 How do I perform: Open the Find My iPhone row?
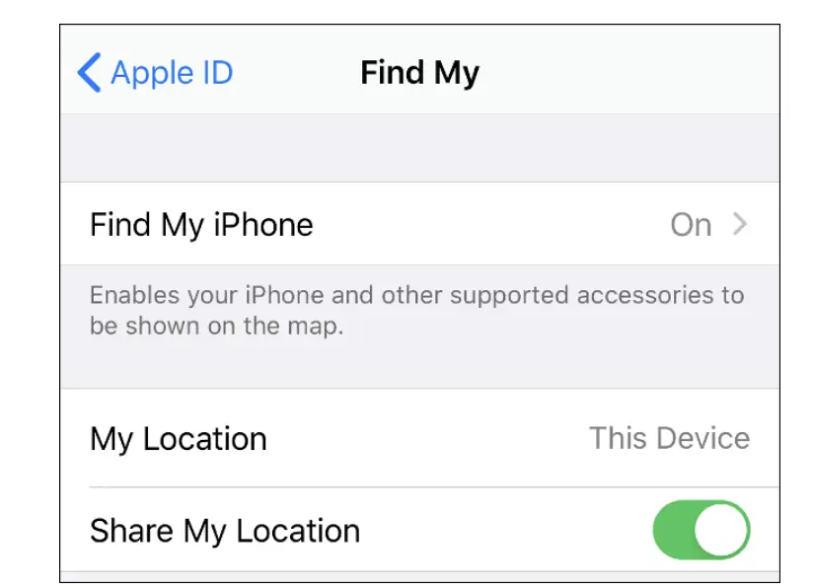pos(419,224)
